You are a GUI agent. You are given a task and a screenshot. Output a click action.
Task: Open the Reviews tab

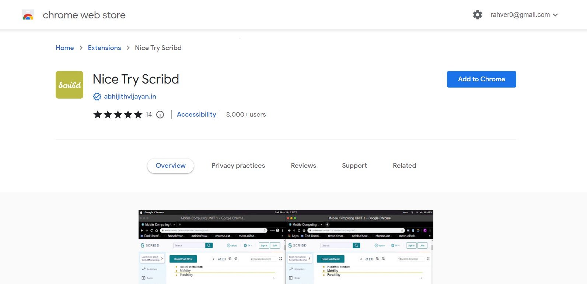point(303,166)
